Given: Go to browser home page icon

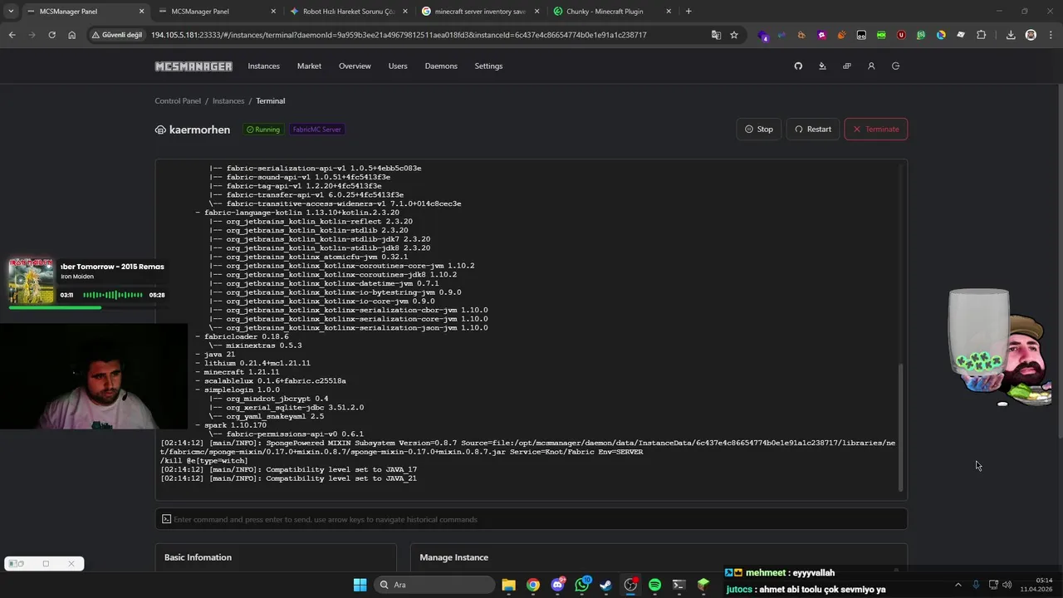Looking at the screenshot, I should (71, 35).
